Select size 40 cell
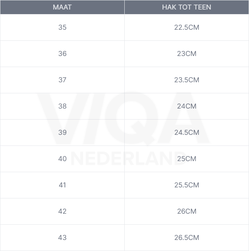Screen dimensions: 249x251 pos(62,159)
